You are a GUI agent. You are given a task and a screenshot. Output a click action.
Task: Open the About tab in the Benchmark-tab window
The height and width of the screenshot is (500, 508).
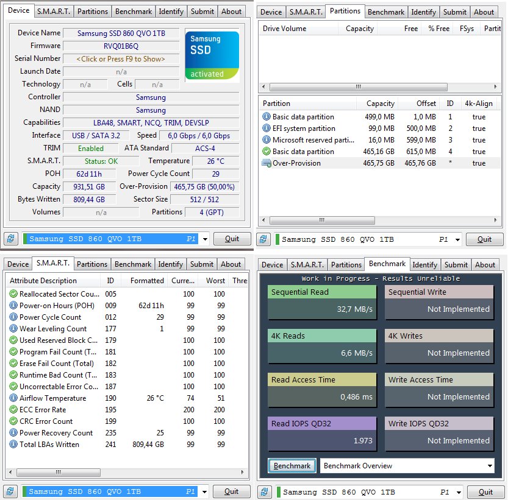click(x=485, y=265)
